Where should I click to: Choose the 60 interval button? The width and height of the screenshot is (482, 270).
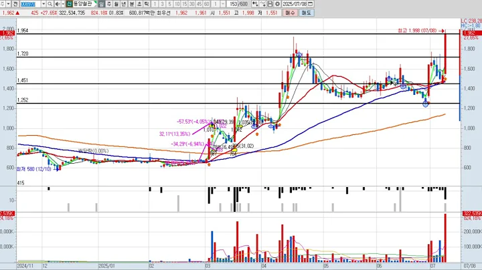(207, 4)
